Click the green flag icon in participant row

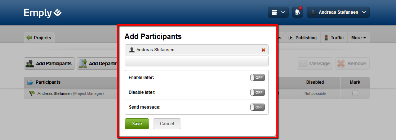32,93
